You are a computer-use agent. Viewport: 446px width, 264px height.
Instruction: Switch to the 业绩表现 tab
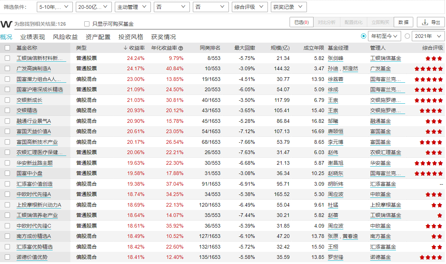click(33, 37)
